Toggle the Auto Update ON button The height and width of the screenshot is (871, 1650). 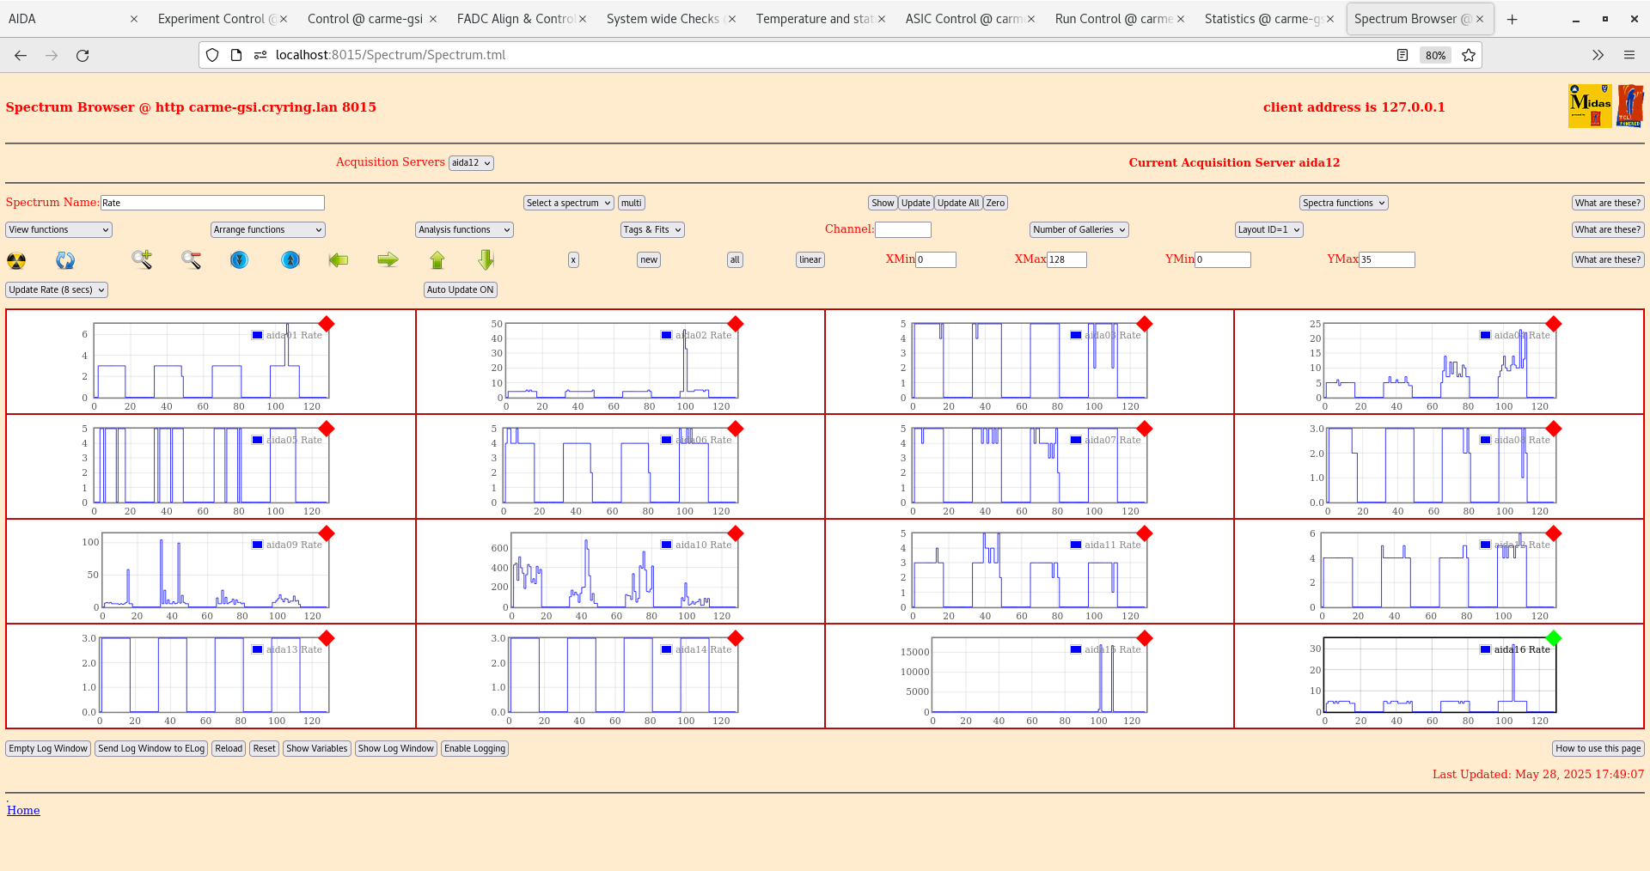coord(460,290)
